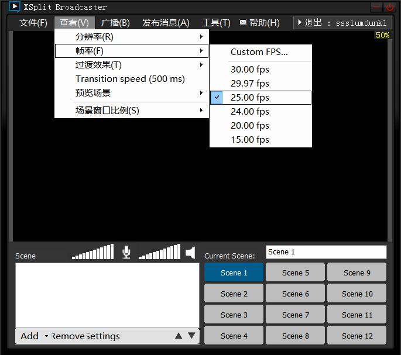Viewport: 401px width, 355px height.
Task: Click the 退出 ssslumdunk1 logout button
Action: point(342,23)
